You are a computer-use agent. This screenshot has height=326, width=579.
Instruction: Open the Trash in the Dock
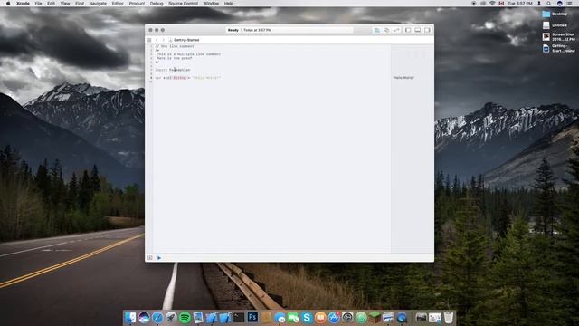point(449,318)
